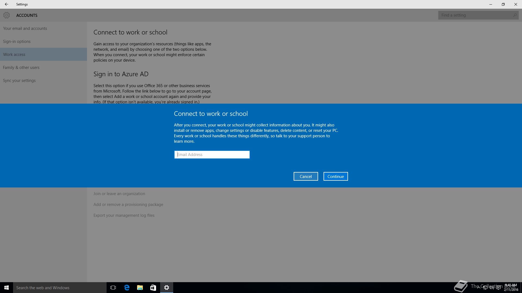This screenshot has height=293, width=522.
Task: Open File Explorer from the taskbar
Action: (x=140, y=288)
